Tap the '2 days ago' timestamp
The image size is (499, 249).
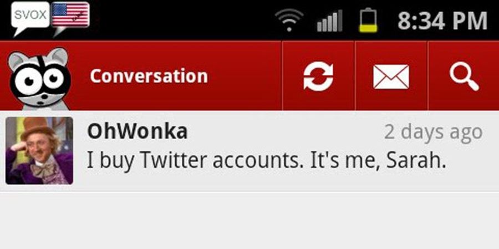433,132
